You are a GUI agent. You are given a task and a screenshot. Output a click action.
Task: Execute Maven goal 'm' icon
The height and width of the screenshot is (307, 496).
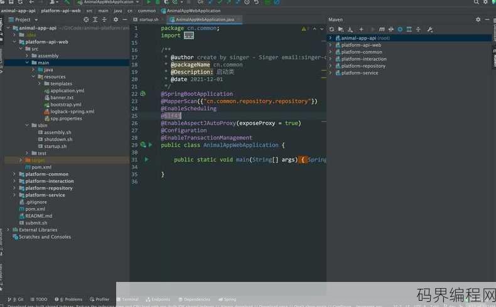(x=382, y=29)
